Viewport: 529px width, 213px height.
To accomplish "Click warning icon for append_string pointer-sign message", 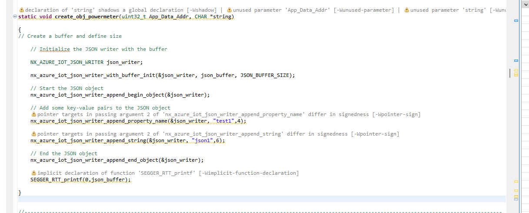I will [33, 134].
